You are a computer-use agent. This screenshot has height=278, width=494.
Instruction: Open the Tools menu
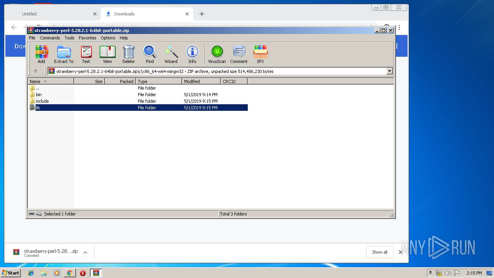point(69,38)
